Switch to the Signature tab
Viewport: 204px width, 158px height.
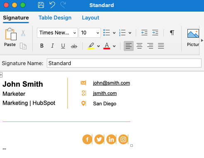(x=16, y=18)
